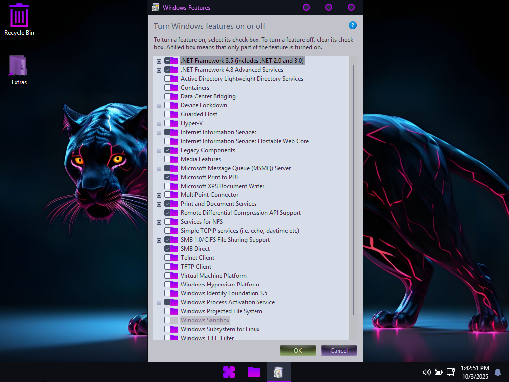Click the volume speaker tray icon
Image resolution: width=509 pixels, height=382 pixels.
click(x=426, y=372)
